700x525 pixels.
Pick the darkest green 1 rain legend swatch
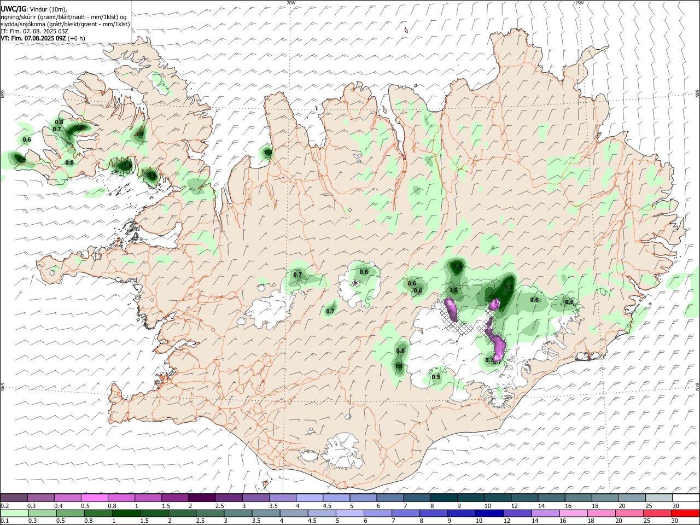(x=126, y=513)
